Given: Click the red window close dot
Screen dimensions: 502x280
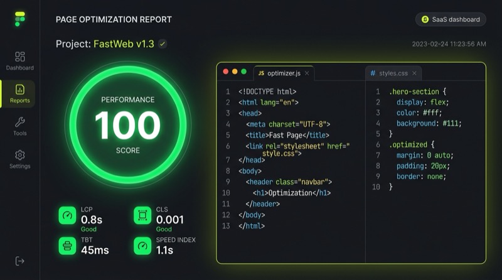Looking at the screenshot, I should point(226,72).
